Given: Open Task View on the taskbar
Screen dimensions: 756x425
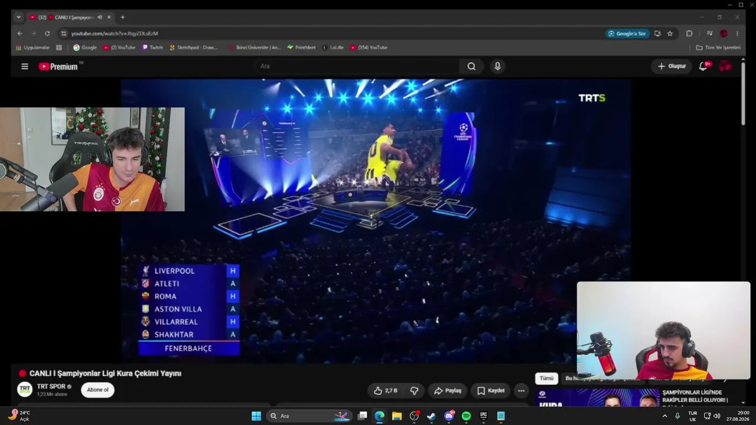Looking at the screenshot, I should point(363,416).
